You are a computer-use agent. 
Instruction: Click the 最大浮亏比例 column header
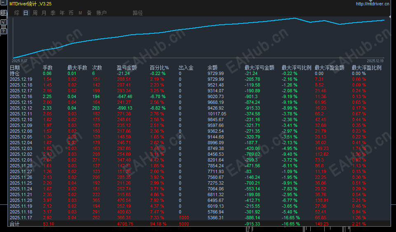pyautogui.click(x=297, y=68)
